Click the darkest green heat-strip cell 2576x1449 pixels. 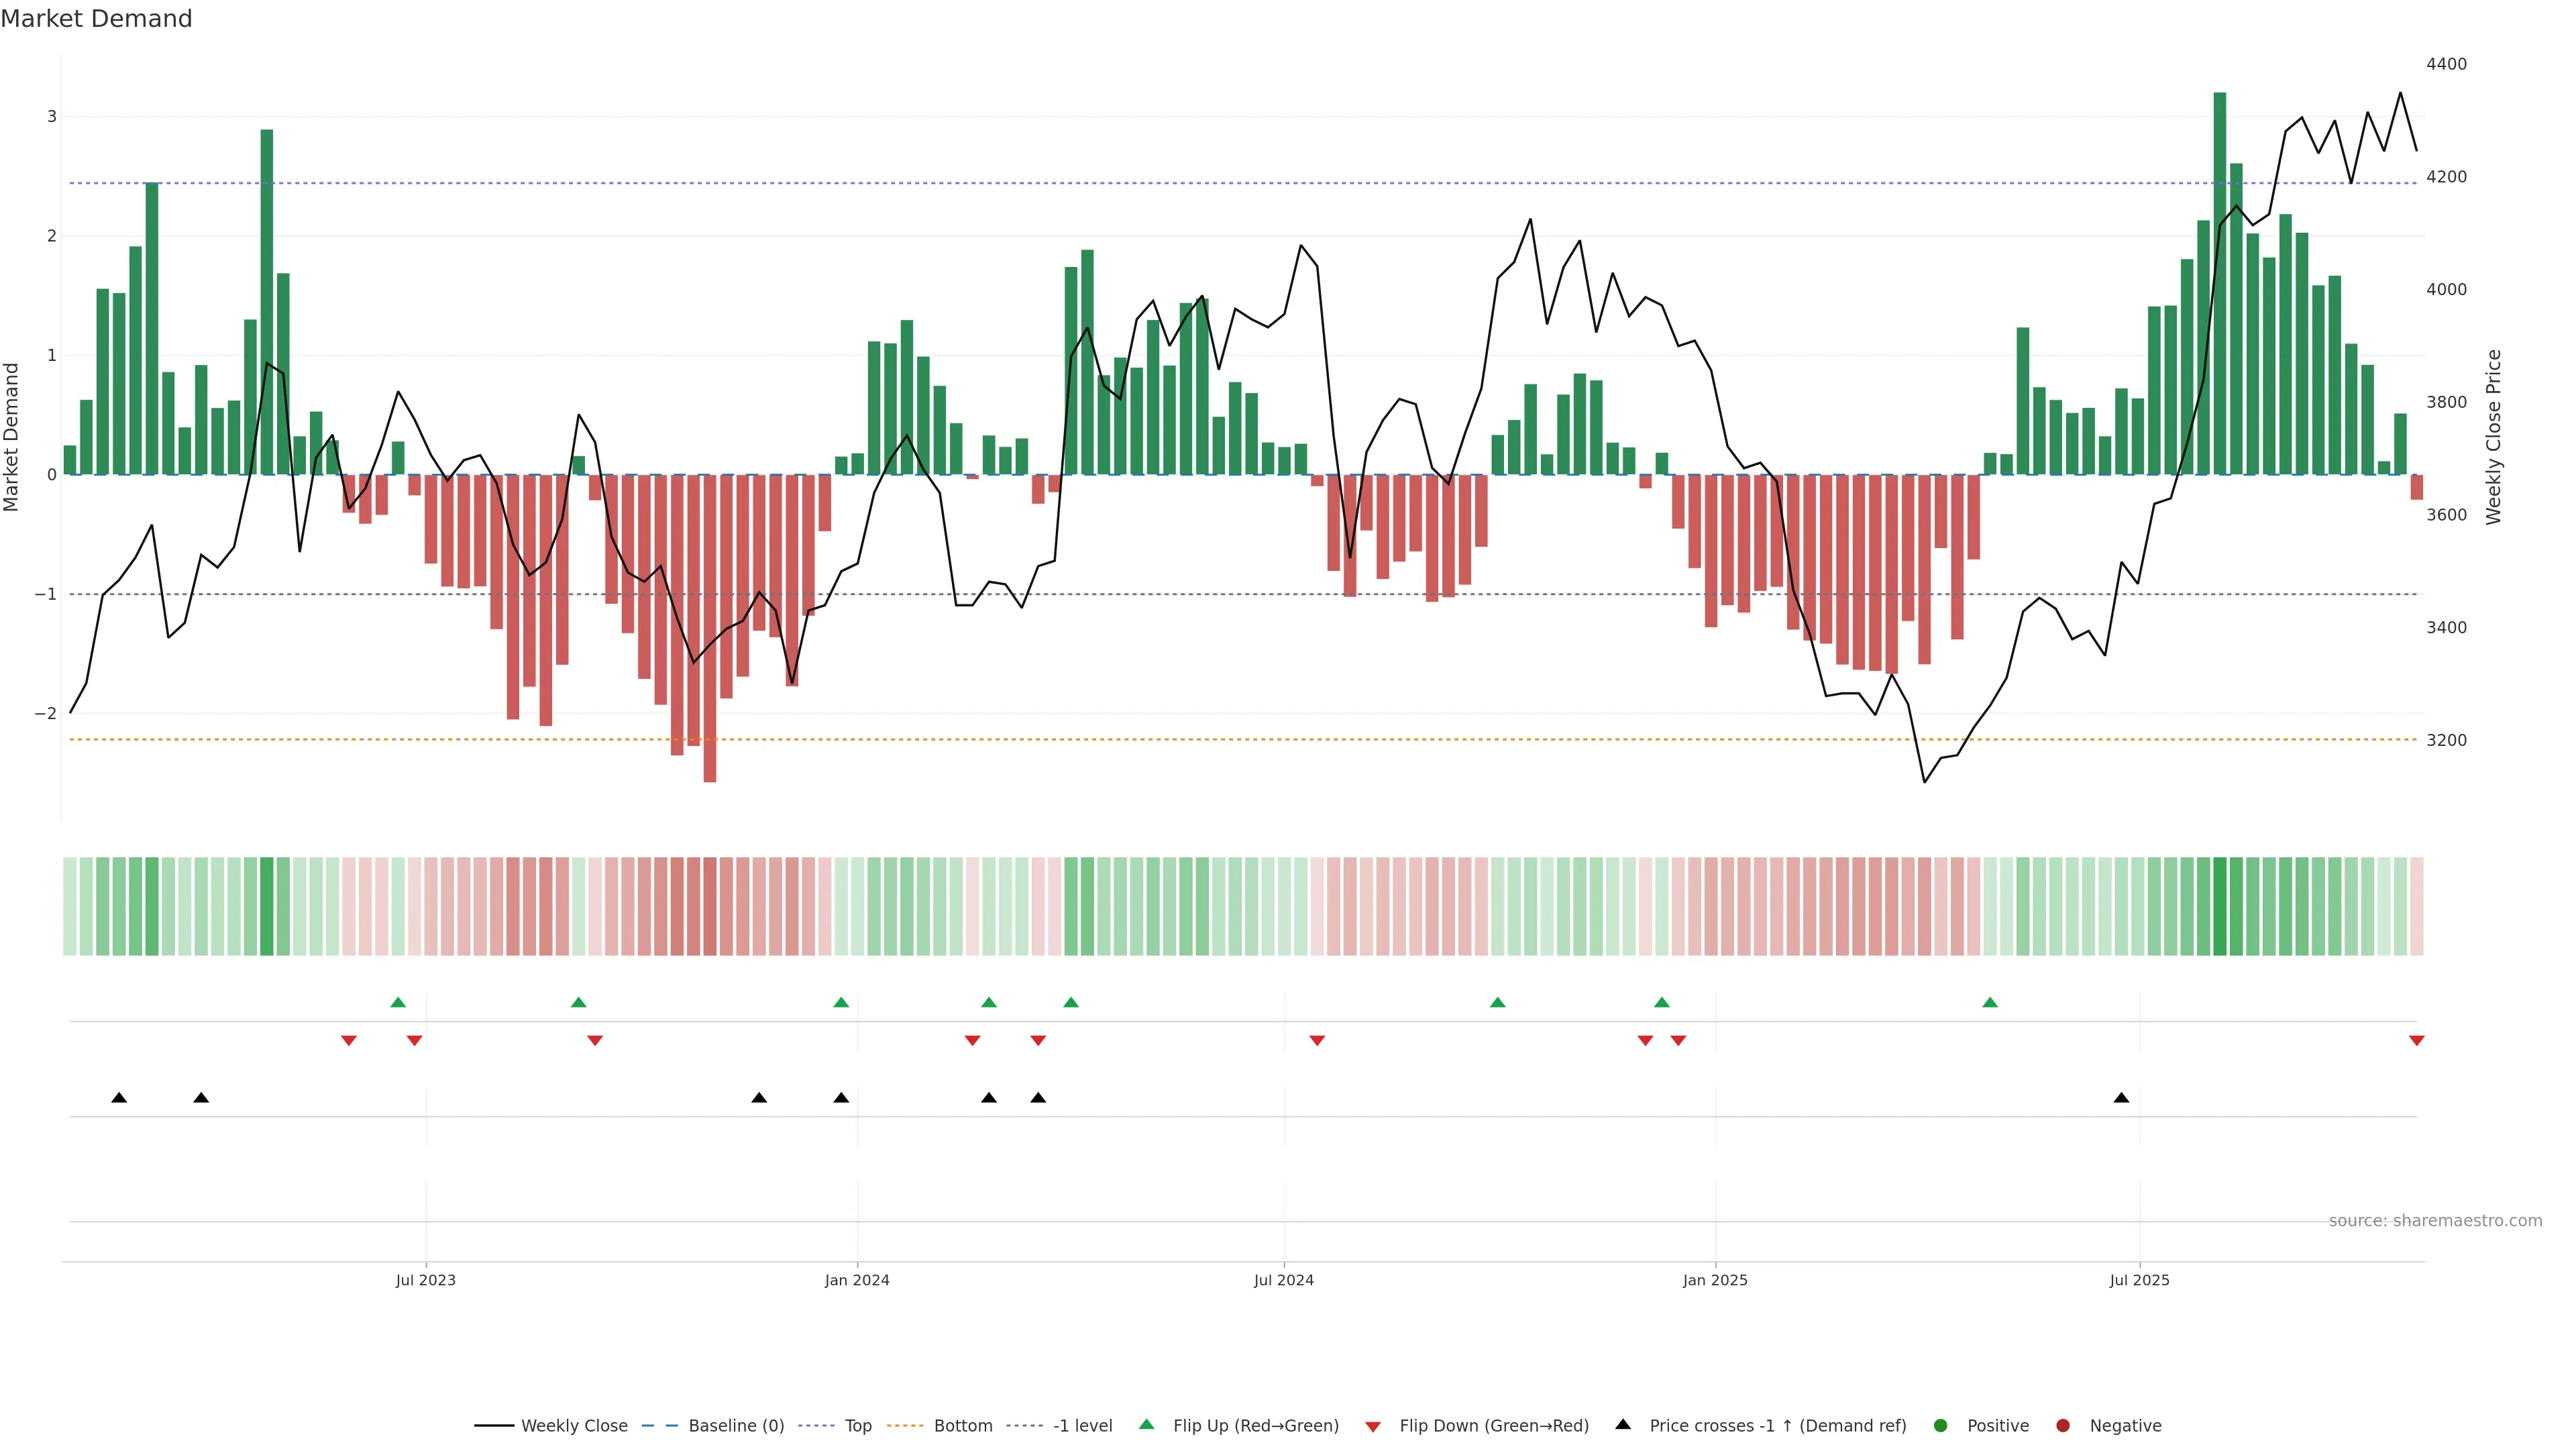tap(2219, 906)
